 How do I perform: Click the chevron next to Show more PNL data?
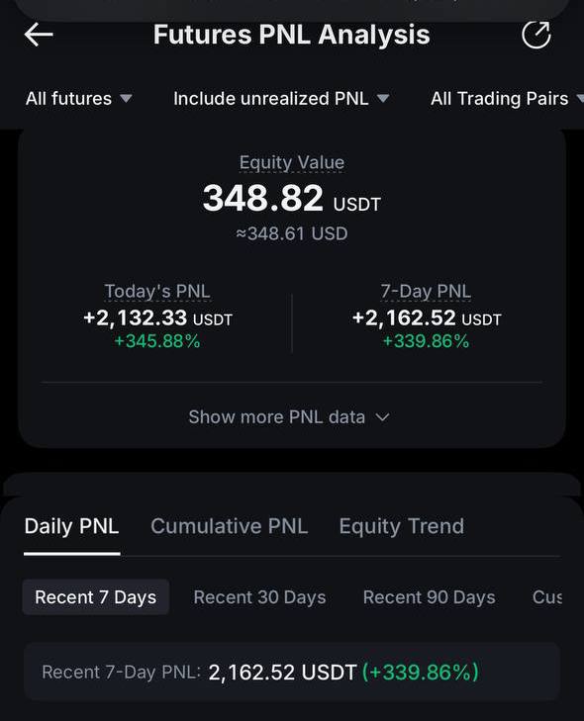tap(382, 417)
